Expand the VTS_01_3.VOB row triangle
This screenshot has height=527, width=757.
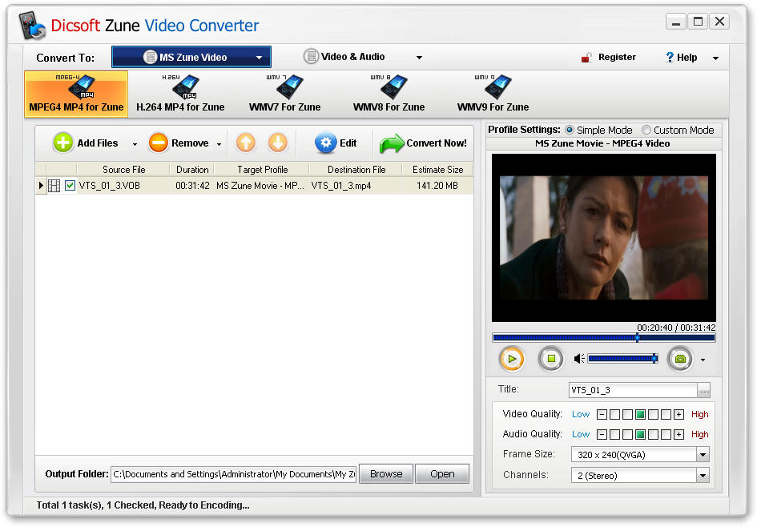point(41,185)
